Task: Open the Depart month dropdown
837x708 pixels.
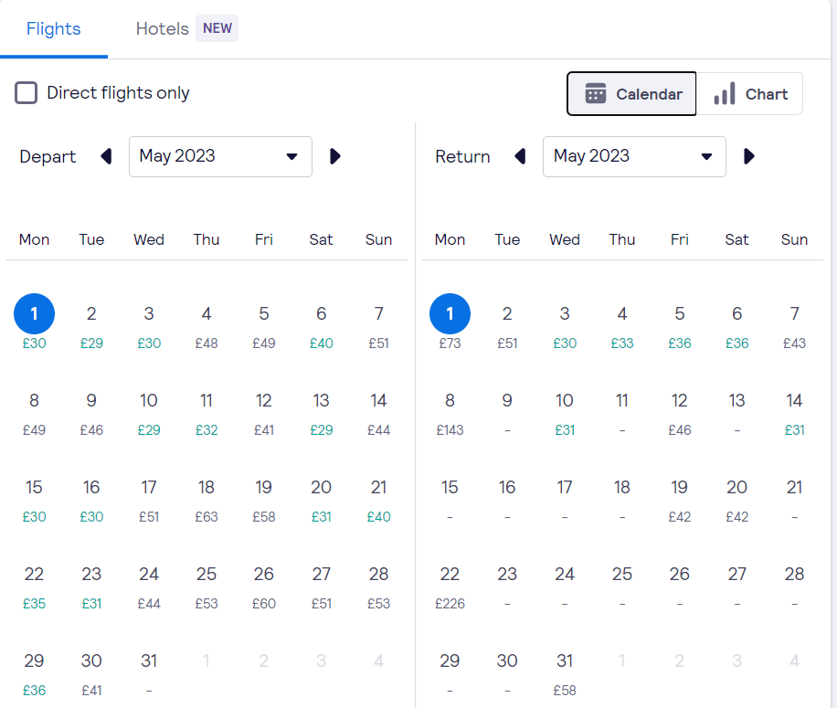Action: pyautogui.click(x=219, y=156)
